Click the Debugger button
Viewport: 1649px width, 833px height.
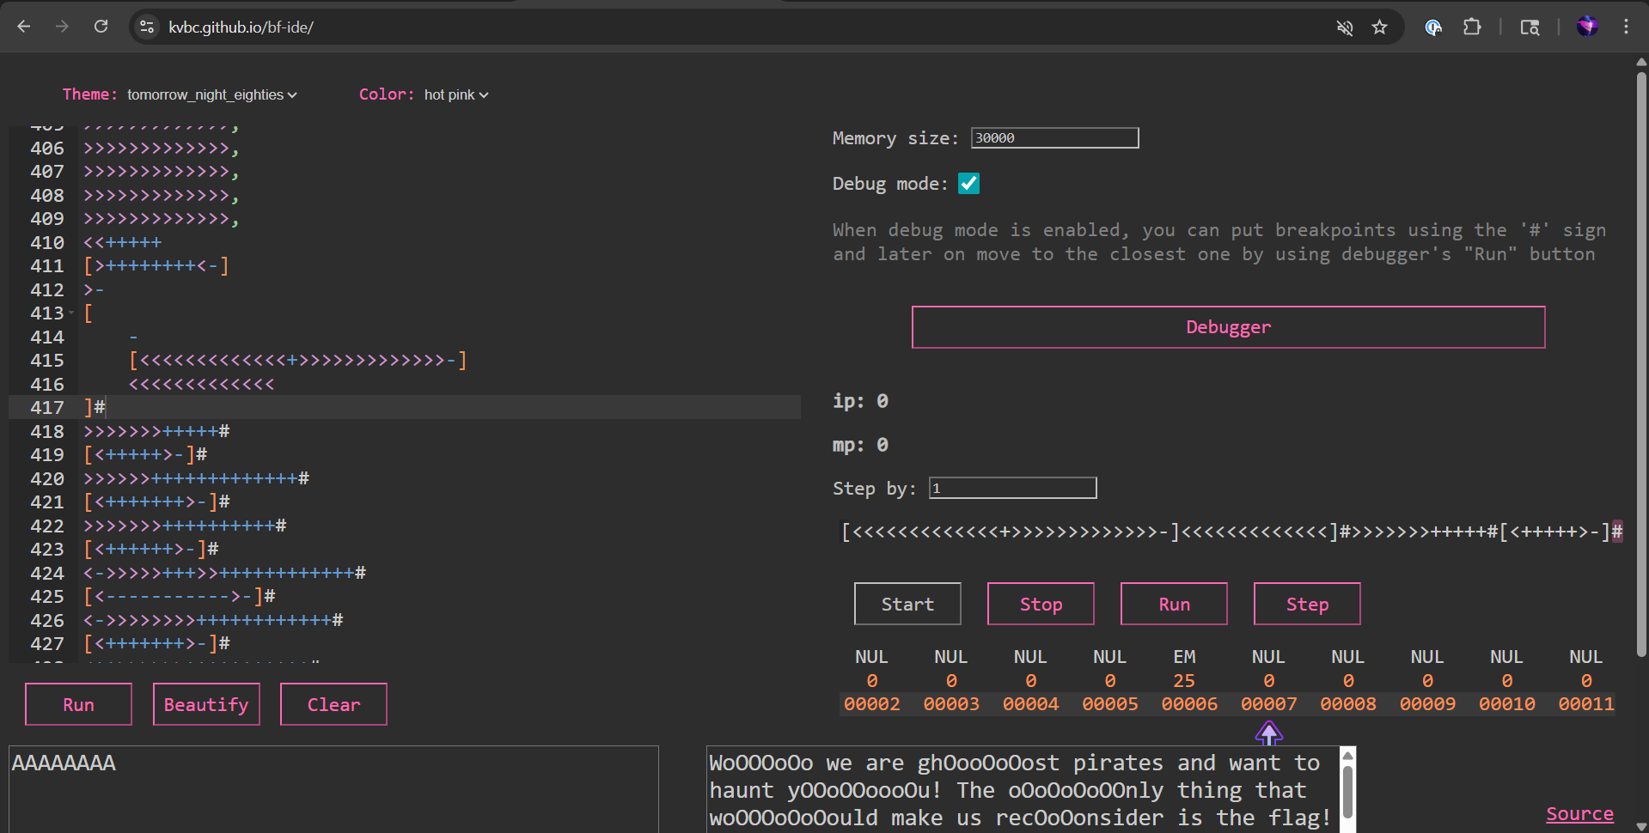[1227, 327]
